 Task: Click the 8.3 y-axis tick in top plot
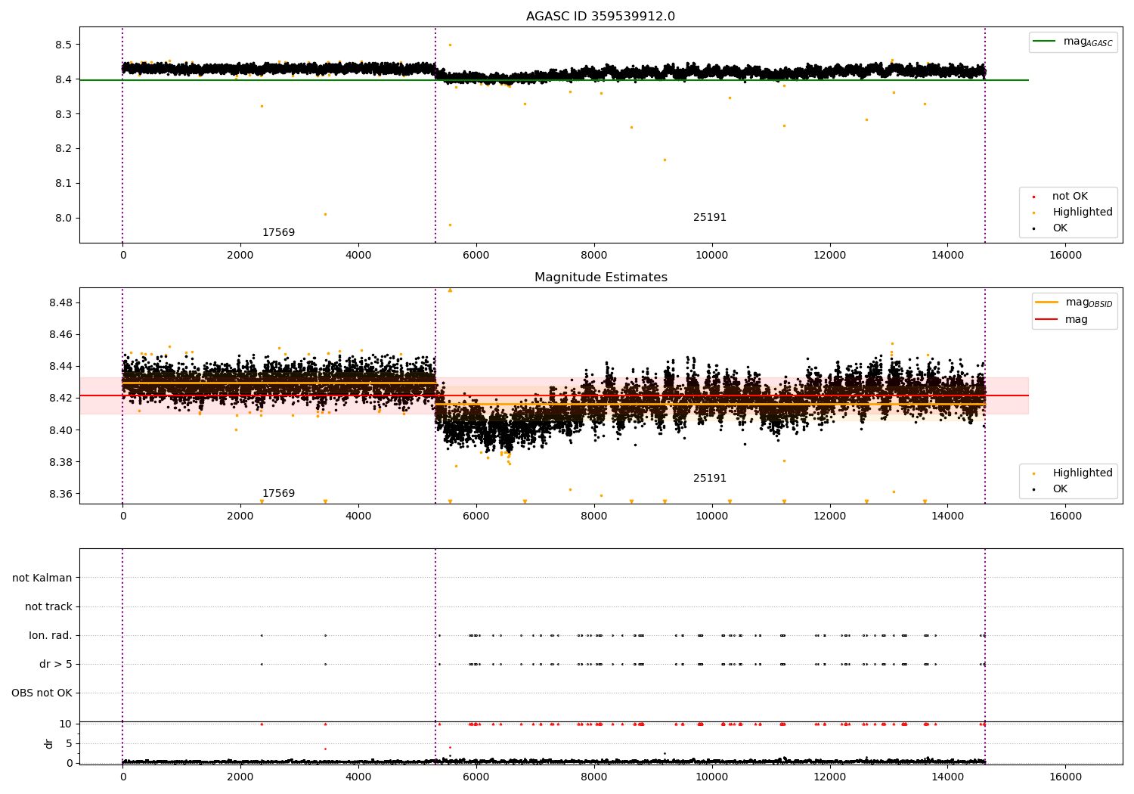63,114
